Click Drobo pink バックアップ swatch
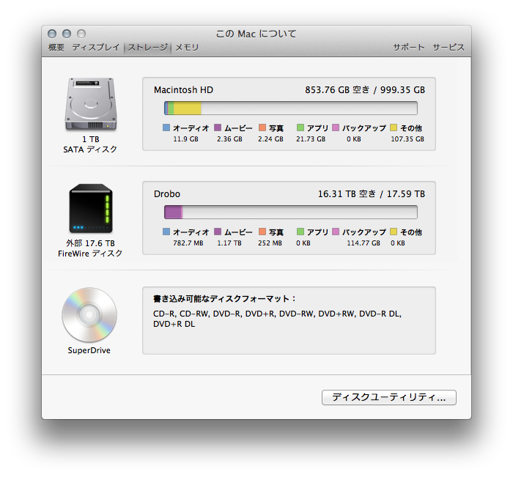 (x=336, y=232)
